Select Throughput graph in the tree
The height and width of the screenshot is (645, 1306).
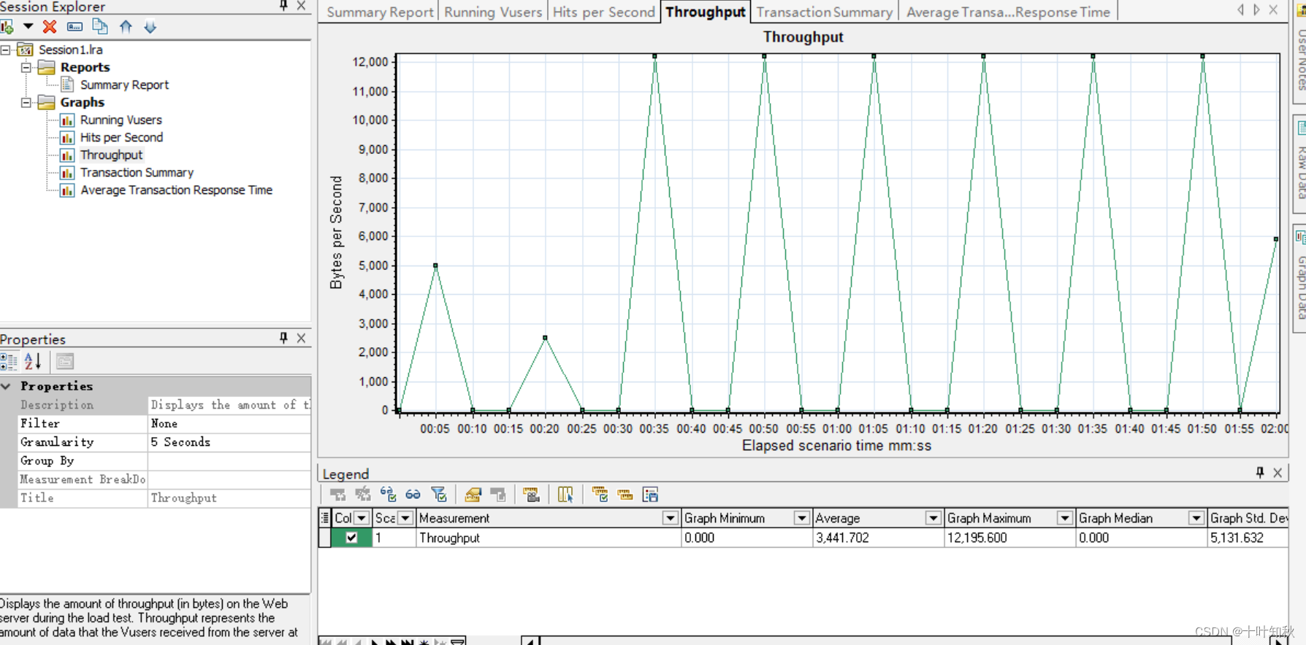[x=111, y=155]
